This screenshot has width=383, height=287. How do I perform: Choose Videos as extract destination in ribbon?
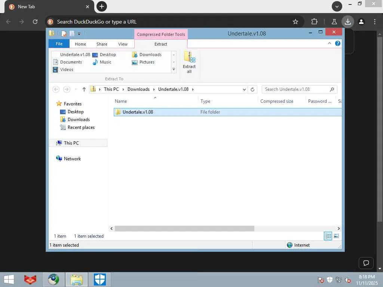click(x=63, y=70)
